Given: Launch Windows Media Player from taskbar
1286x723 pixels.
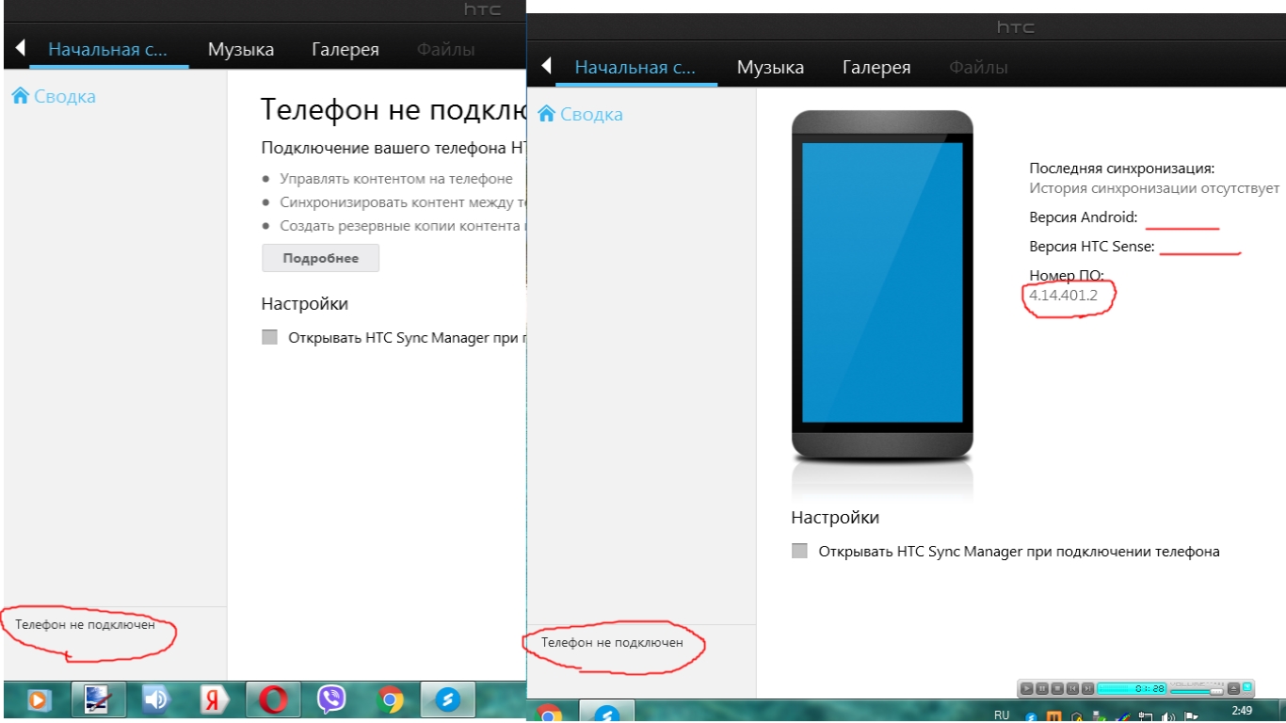Looking at the screenshot, I should tap(39, 699).
